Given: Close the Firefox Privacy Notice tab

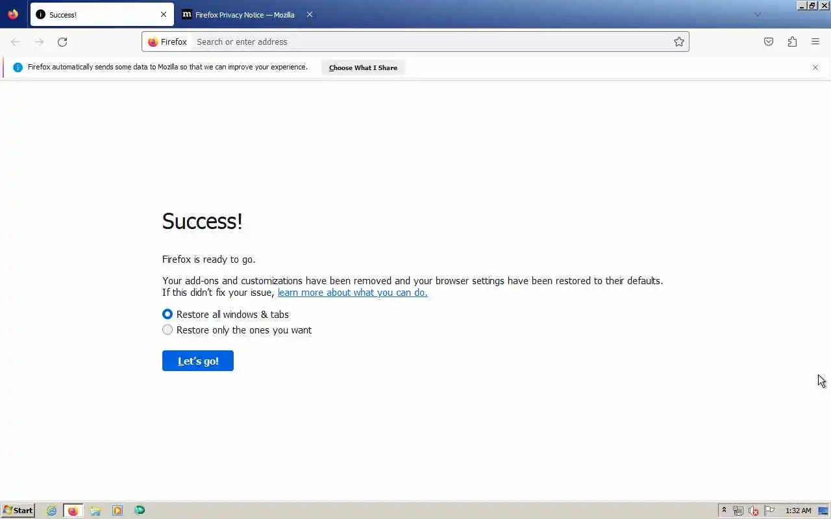Looking at the screenshot, I should [310, 14].
